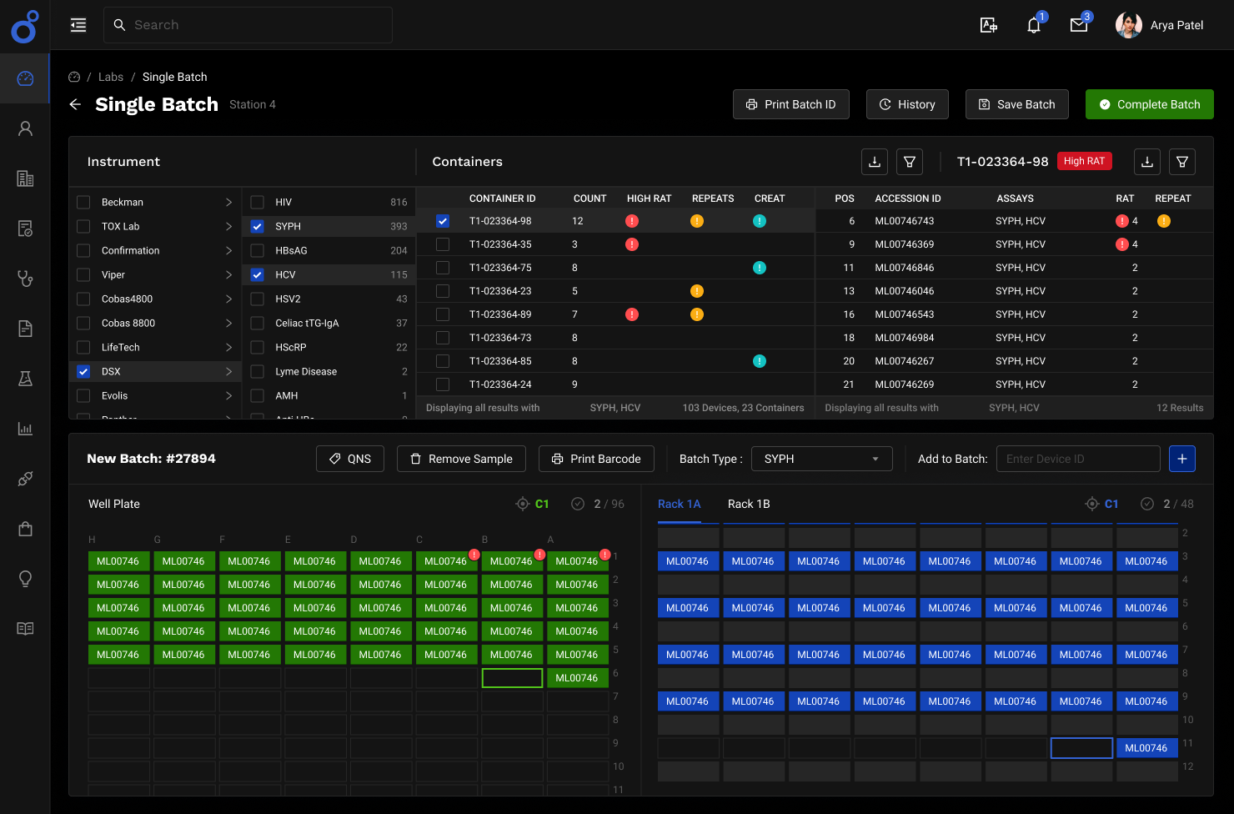Filter the T1-023364-98 accession list
The height and width of the screenshot is (814, 1234).
1182,162
